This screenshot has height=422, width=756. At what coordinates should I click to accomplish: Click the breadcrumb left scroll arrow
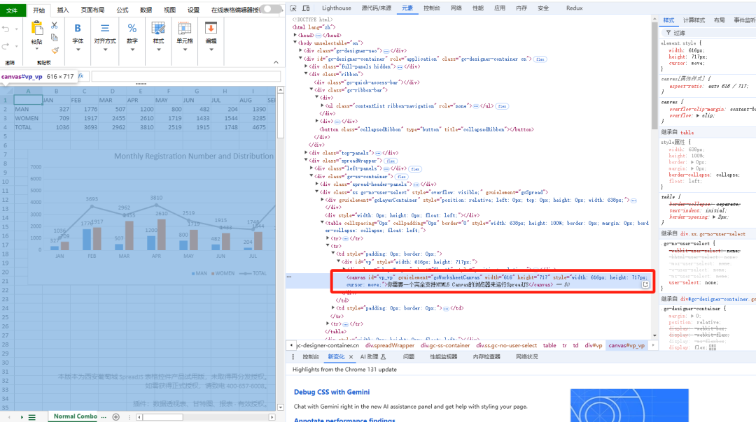pos(291,345)
